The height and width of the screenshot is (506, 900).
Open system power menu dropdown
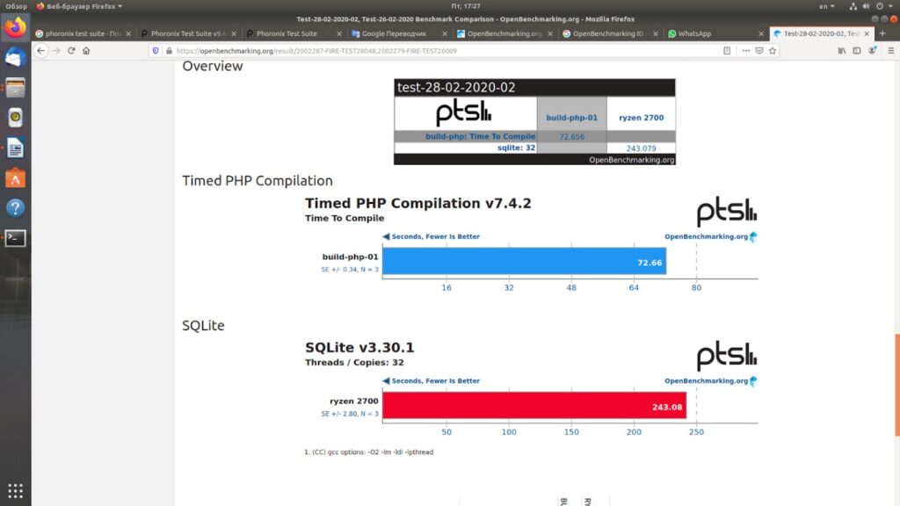point(884,6)
